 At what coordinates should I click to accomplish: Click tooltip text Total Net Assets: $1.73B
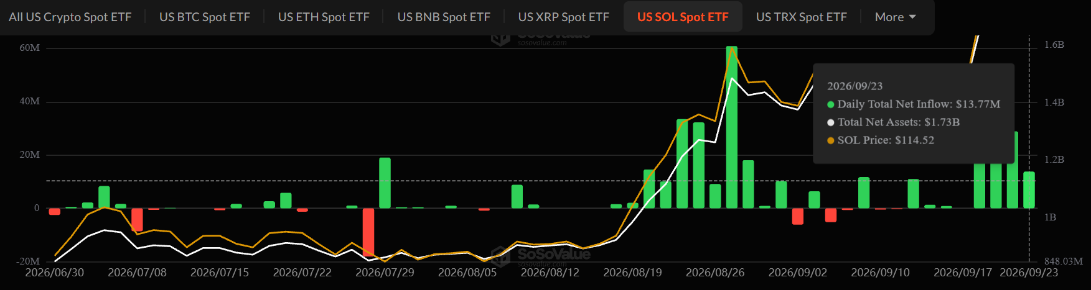[x=899, y=122]
